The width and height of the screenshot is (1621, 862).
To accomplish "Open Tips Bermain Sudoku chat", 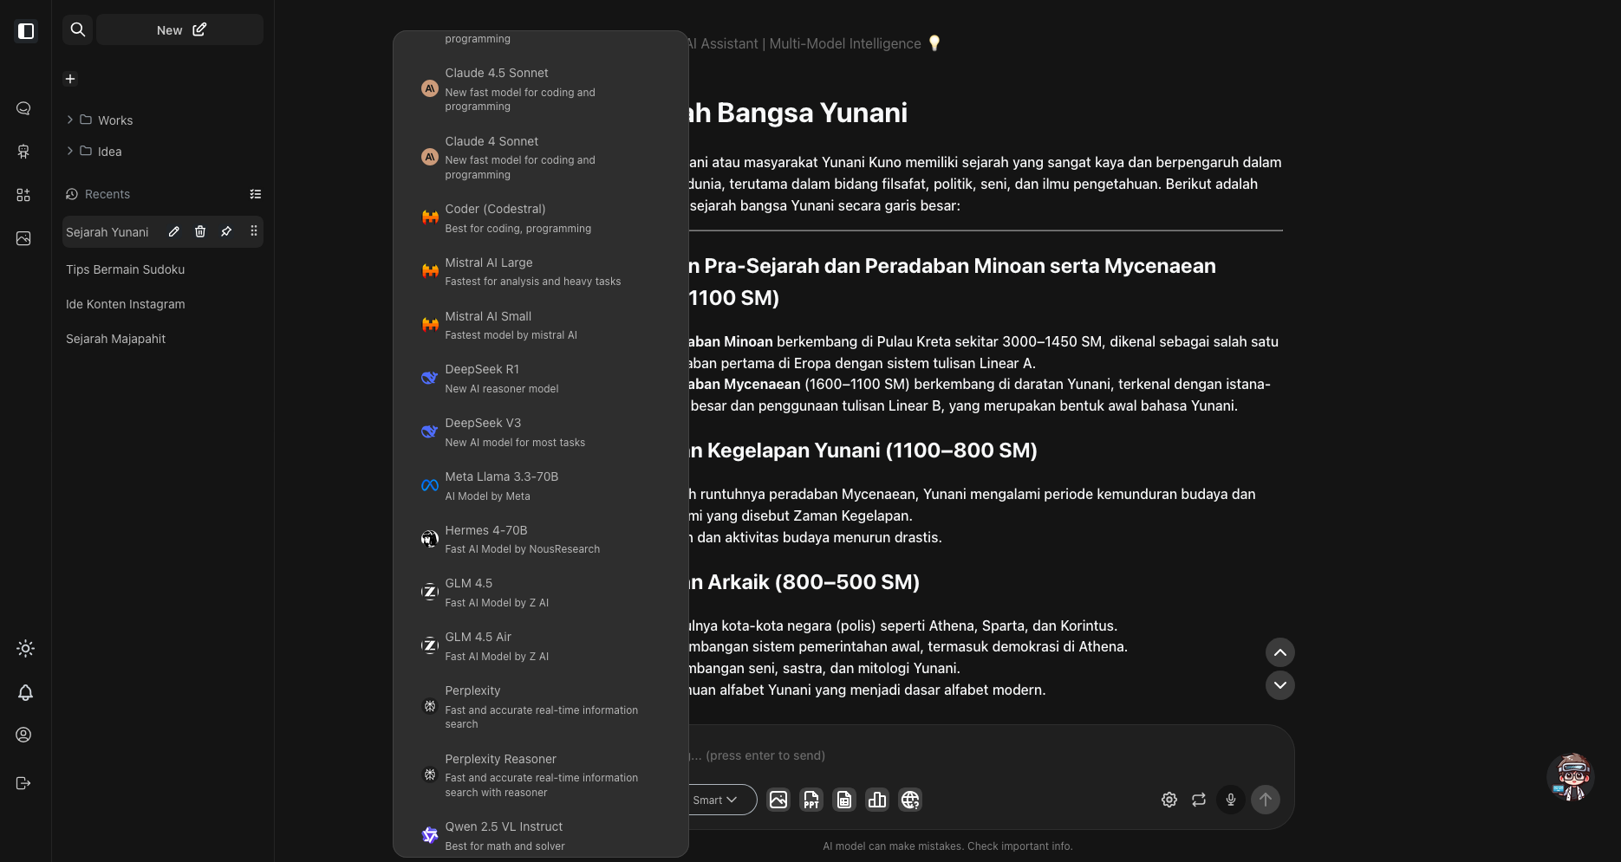I will 126,269.
